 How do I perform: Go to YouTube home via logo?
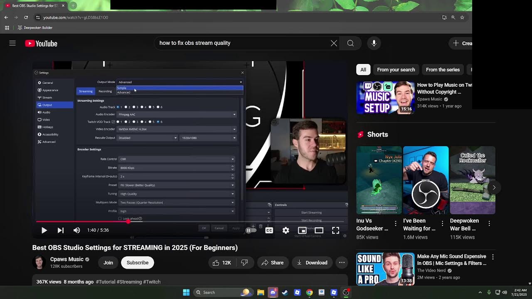41,44
